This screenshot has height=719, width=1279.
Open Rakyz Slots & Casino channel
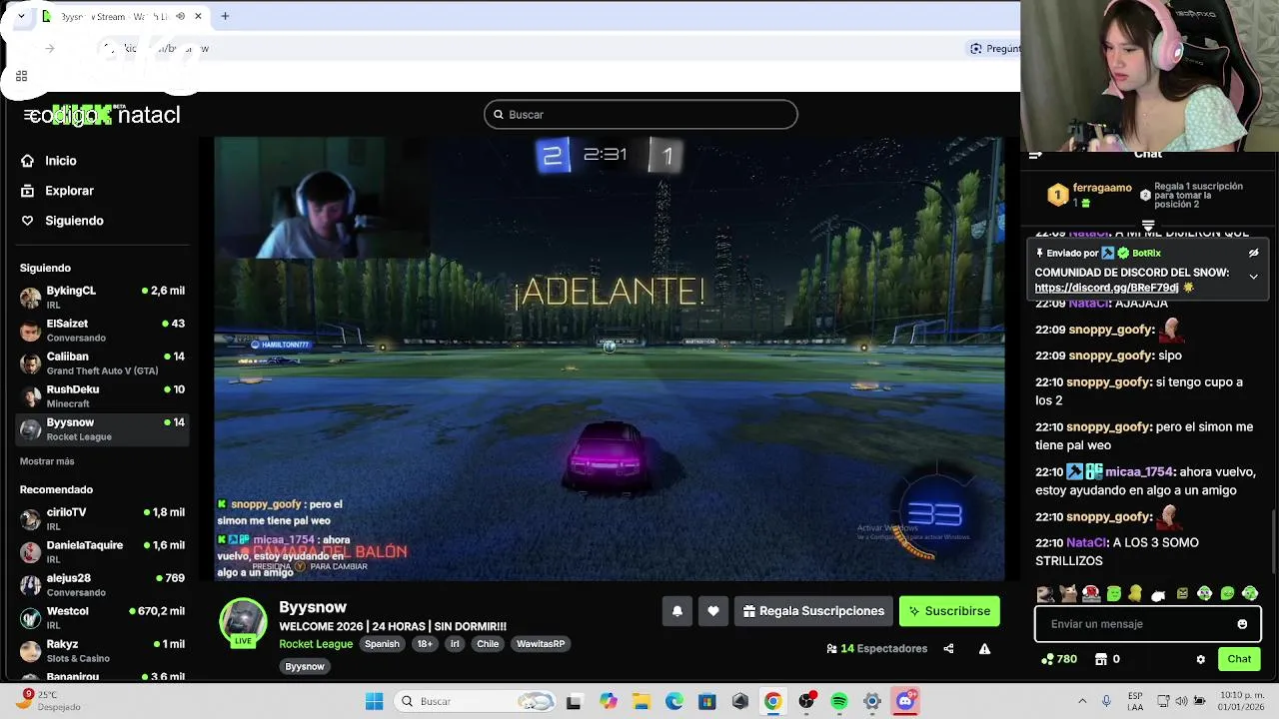(103, 651)
